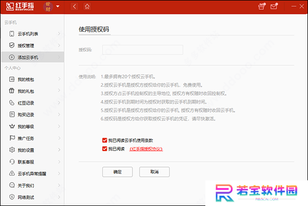Click the gear icon beside 我的设置
The width and height of the screenshot is (308, 206).
[12, 150]
